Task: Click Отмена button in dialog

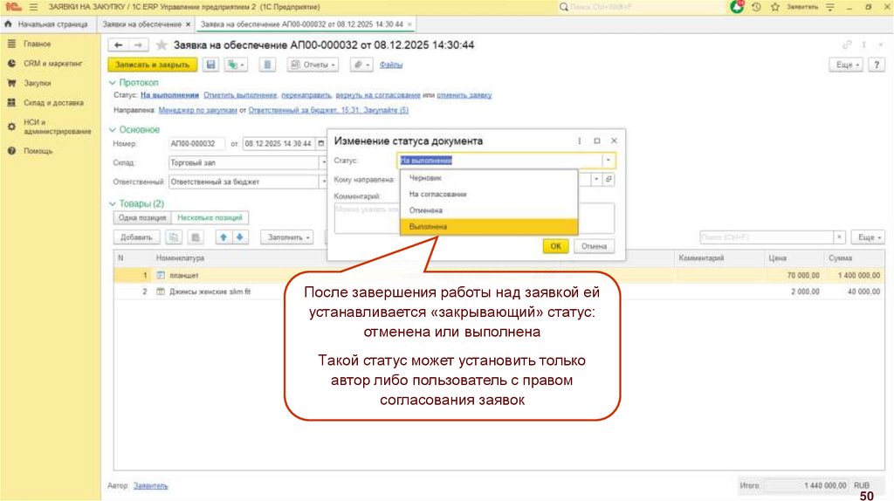Action: [594, 246]
